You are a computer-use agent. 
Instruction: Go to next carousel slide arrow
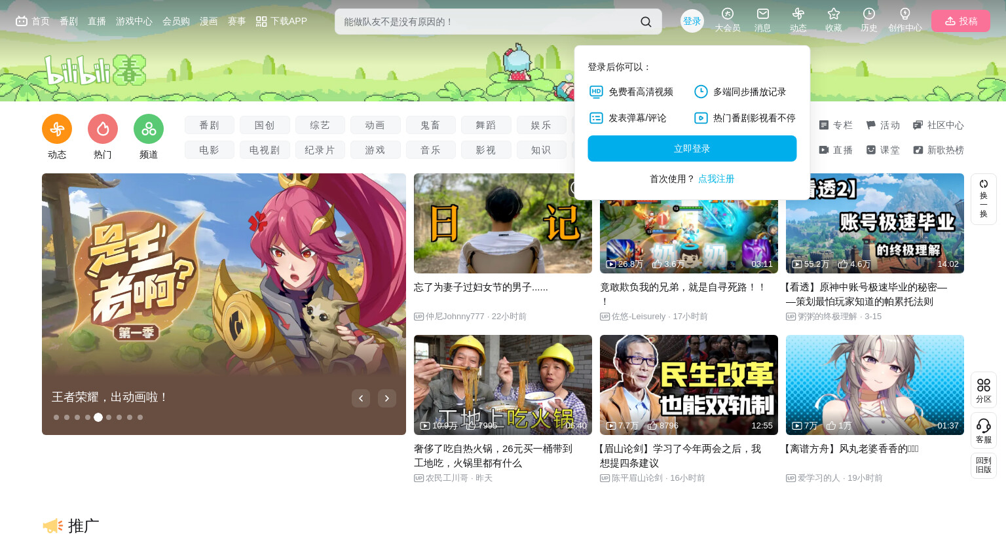[387, 398]
